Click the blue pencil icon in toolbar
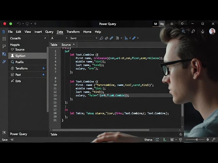This screenshot has width=218, height=163. click(x=111, y=38)
